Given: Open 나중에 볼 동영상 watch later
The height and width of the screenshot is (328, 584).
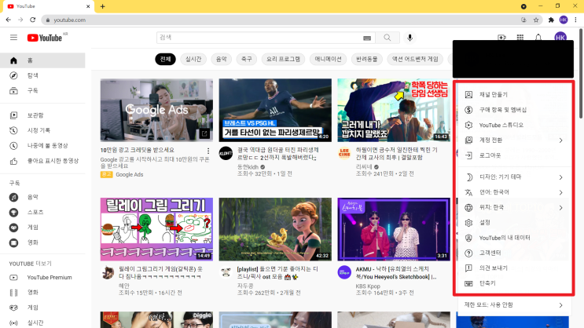Looking at the screenshot, I should (42, 146).
